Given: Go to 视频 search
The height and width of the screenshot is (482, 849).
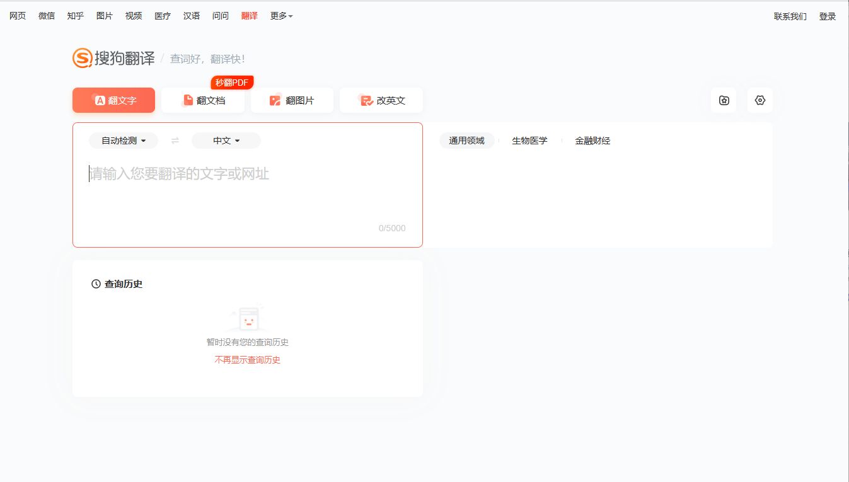Looking at the screenshot, I should click(134, 16).
